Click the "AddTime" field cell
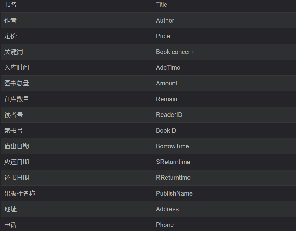This screenshot has height=231, width=296. pyautogui.click(x=168, y=68)
